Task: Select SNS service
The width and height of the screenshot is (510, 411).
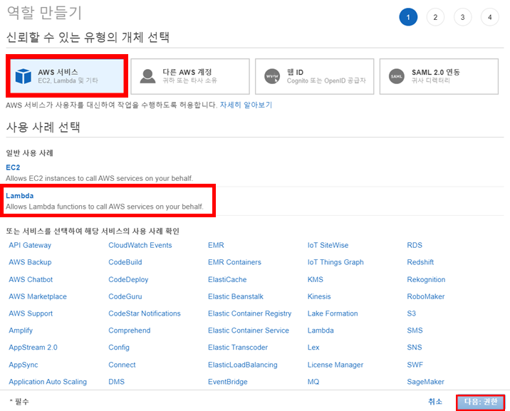Action: (415, 348)
